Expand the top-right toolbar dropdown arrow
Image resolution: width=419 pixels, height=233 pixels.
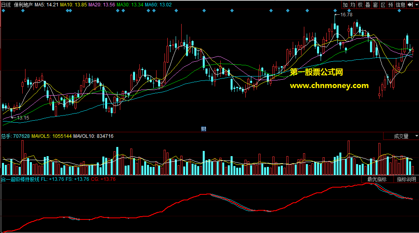pyautogui.click(x=416, y=5)
